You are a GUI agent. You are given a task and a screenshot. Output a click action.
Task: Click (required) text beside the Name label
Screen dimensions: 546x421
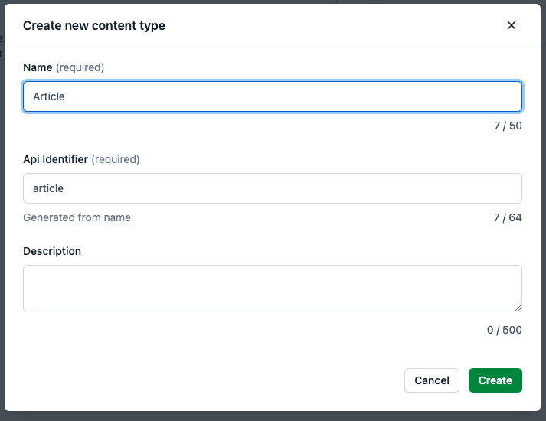click(80, 67)
